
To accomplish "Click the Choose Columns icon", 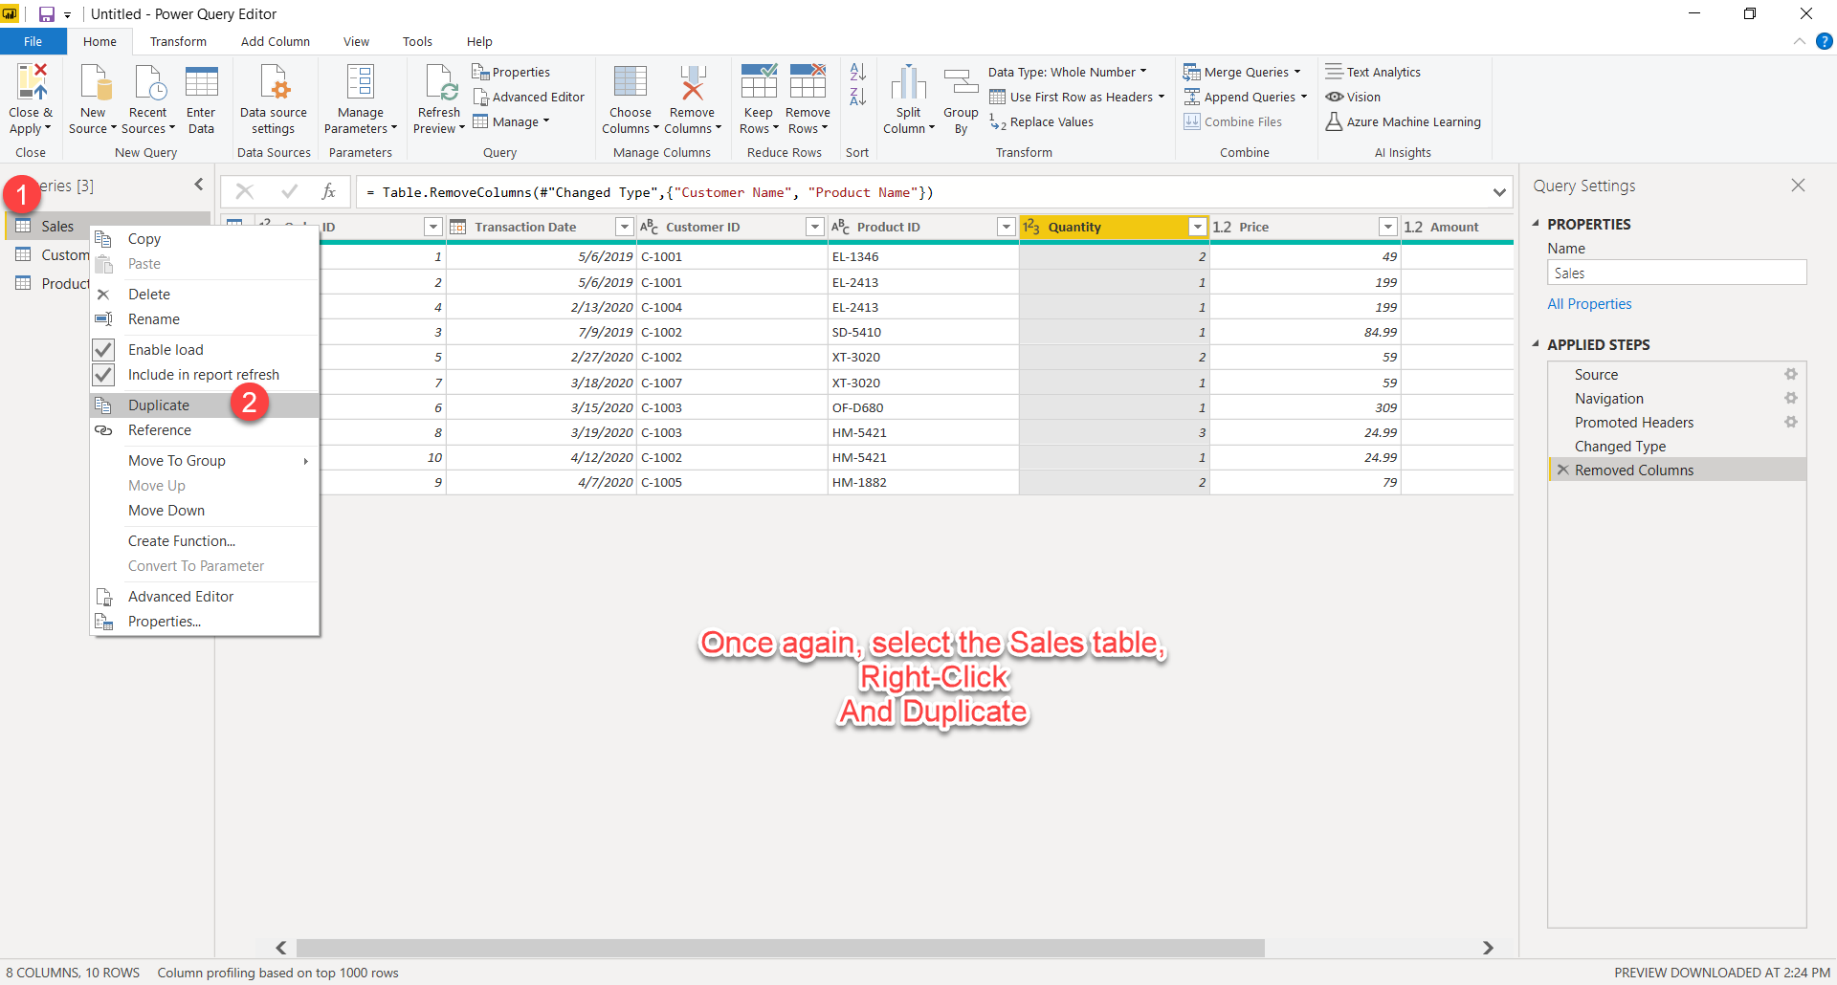I will [x=630, y=82].
